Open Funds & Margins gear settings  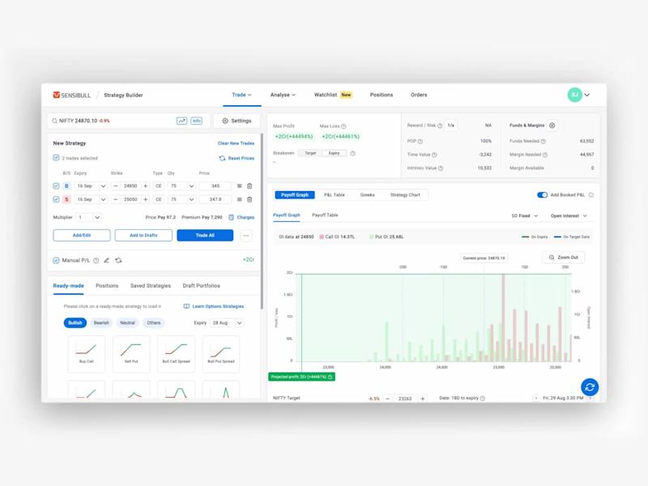pos(552,126)
